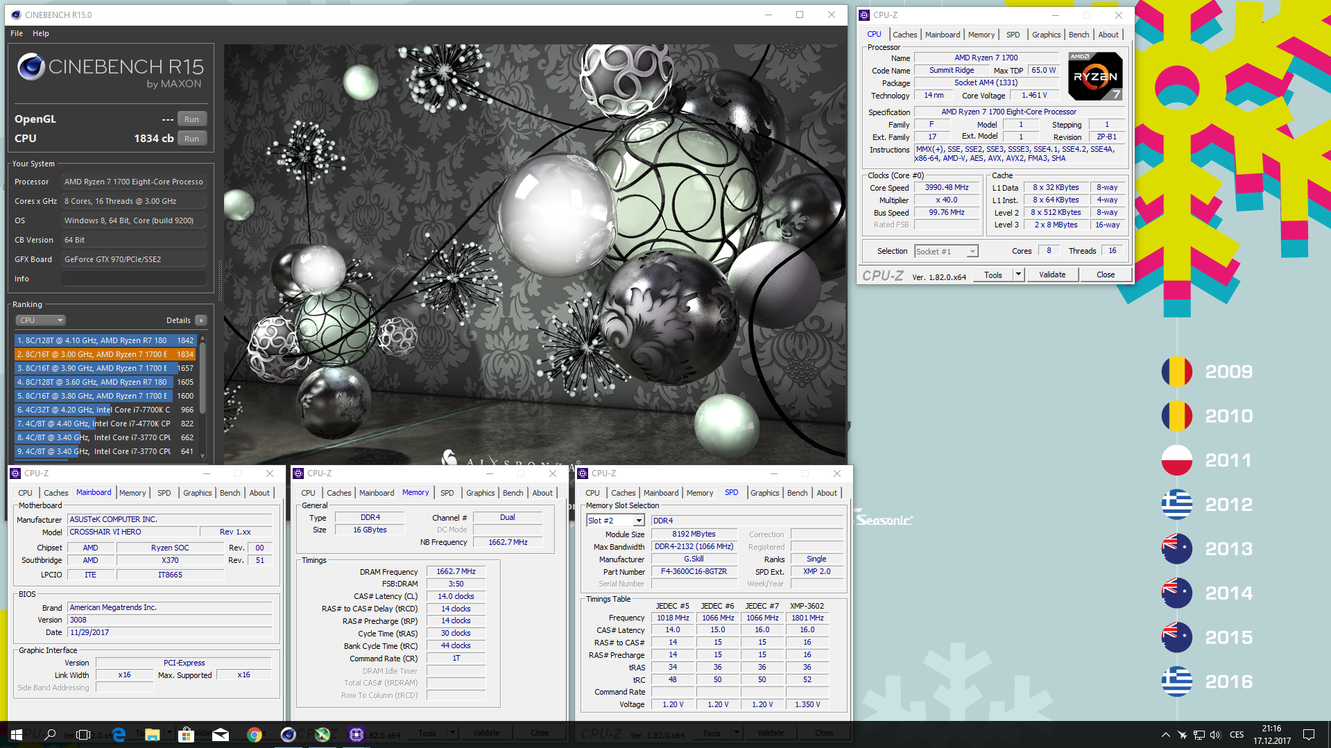Click the airplane tray icon
This screenshot has height=748, width=1331.
pos(1182,735)
